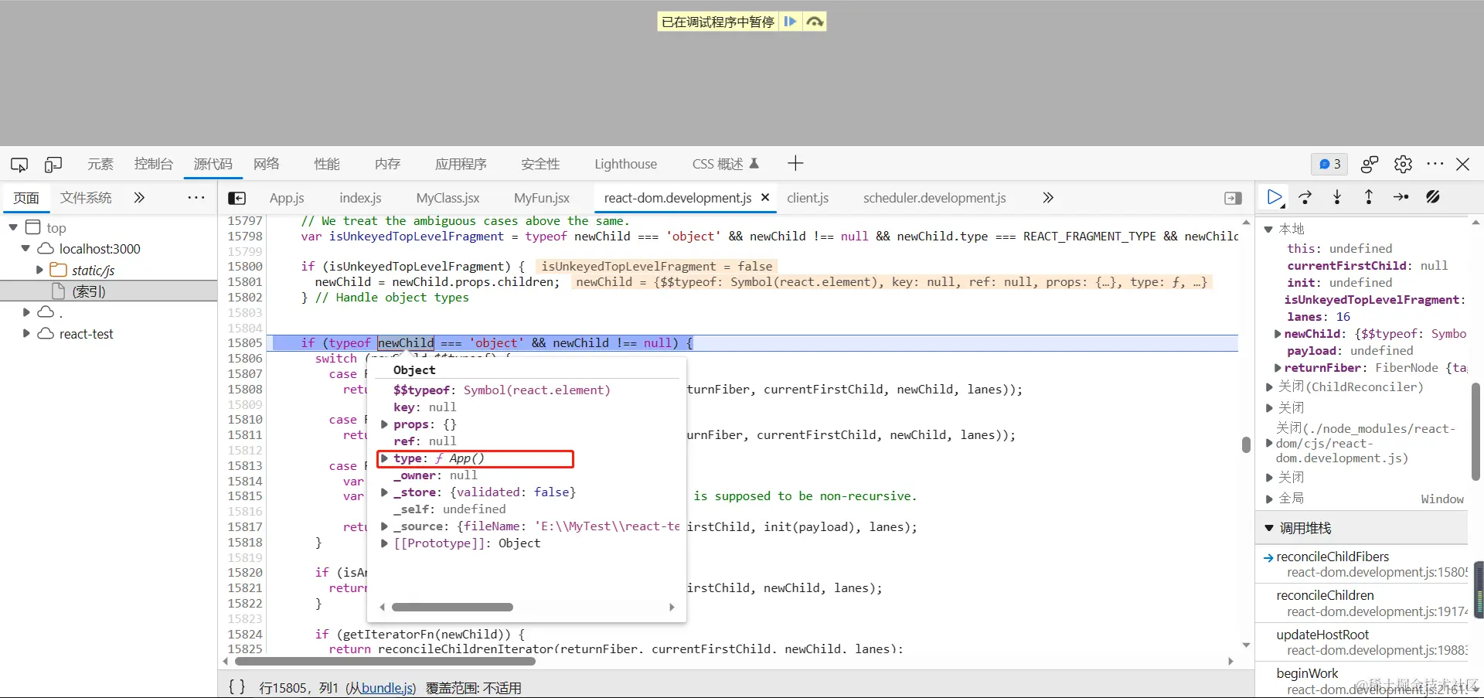Screen dimensions: 1484x698
Task: Open the 网络 panel
Action: tap(267, 164)
